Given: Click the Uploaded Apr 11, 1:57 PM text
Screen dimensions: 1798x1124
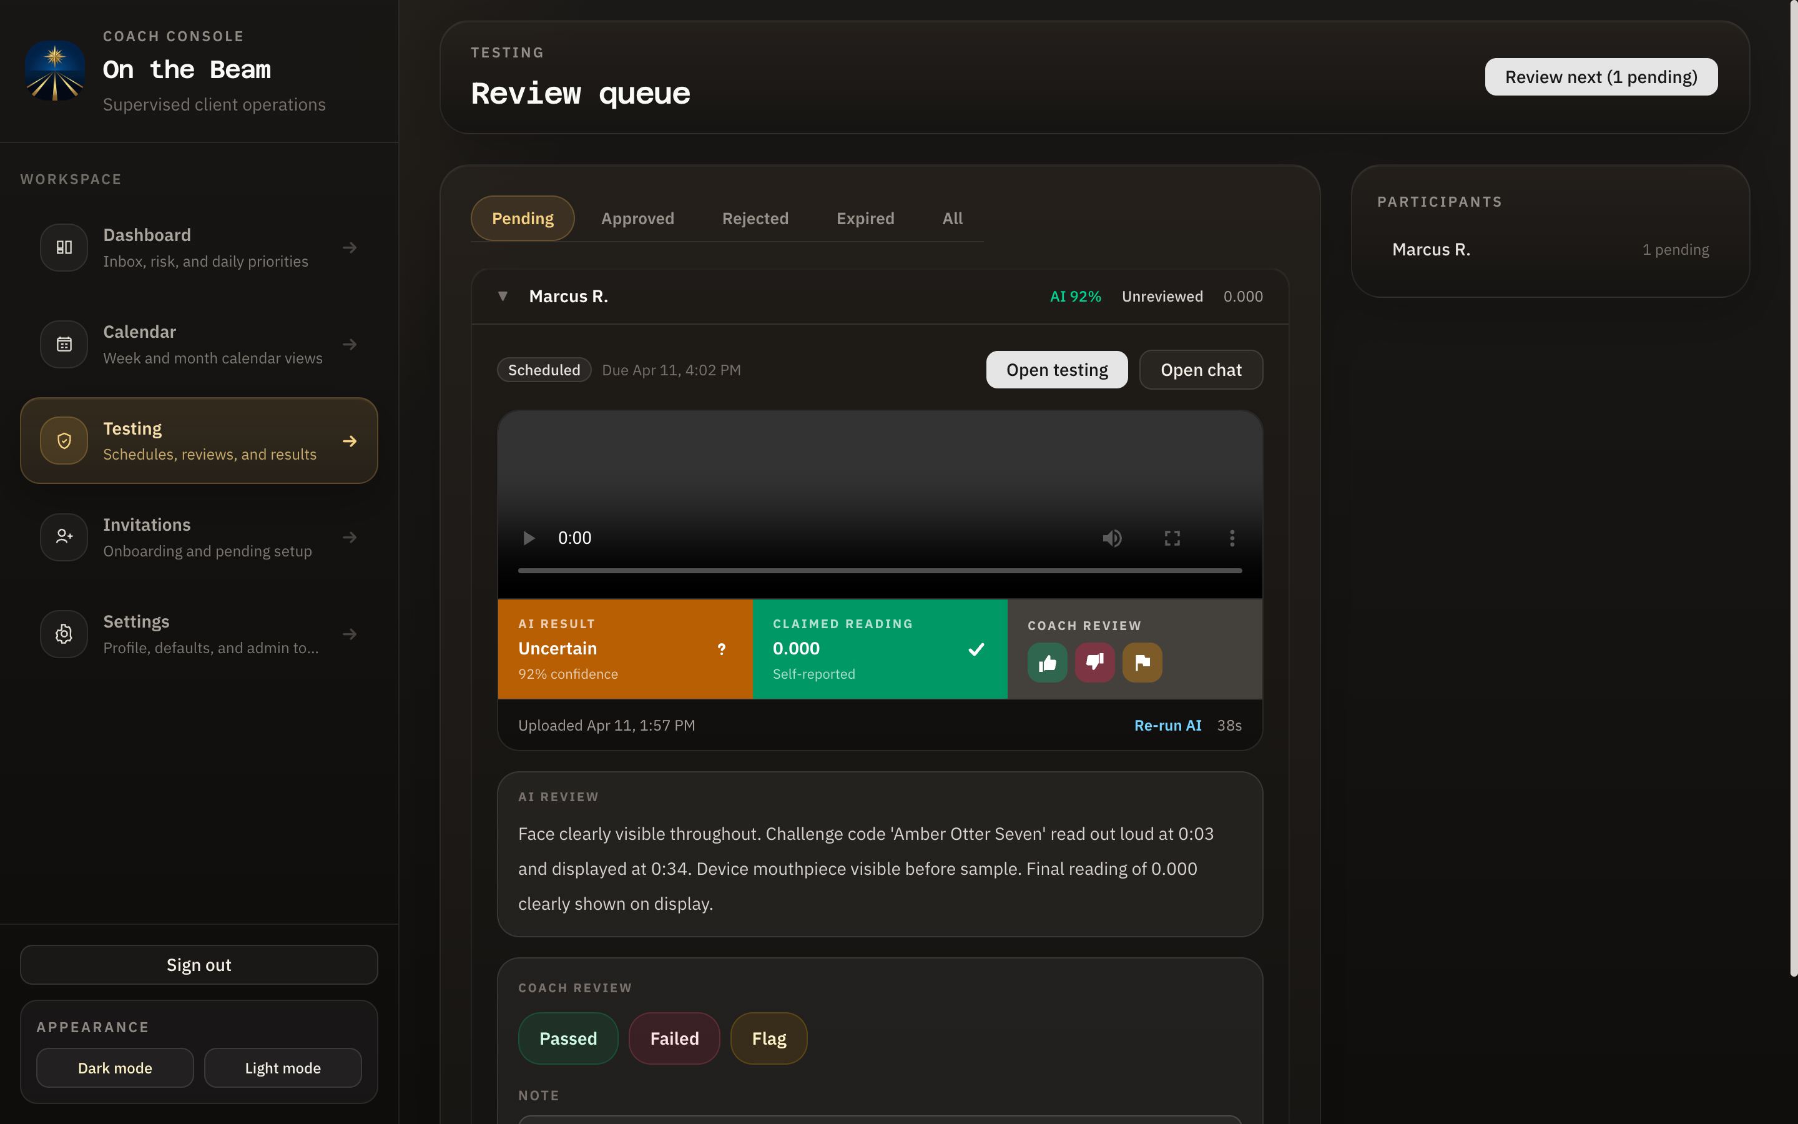Looking at the screenshot, I should click(606, 725).
